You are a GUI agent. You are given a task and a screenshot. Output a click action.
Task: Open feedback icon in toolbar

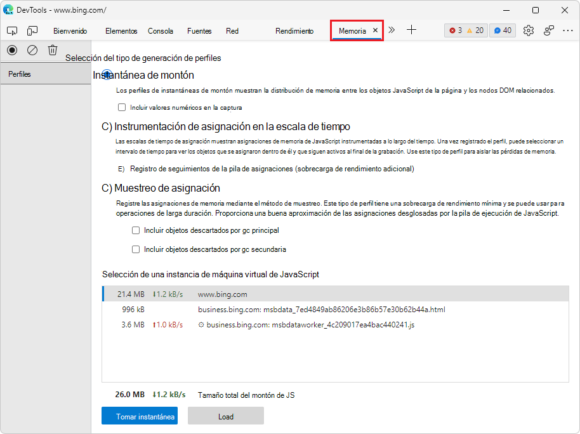[x=549, y=30]
